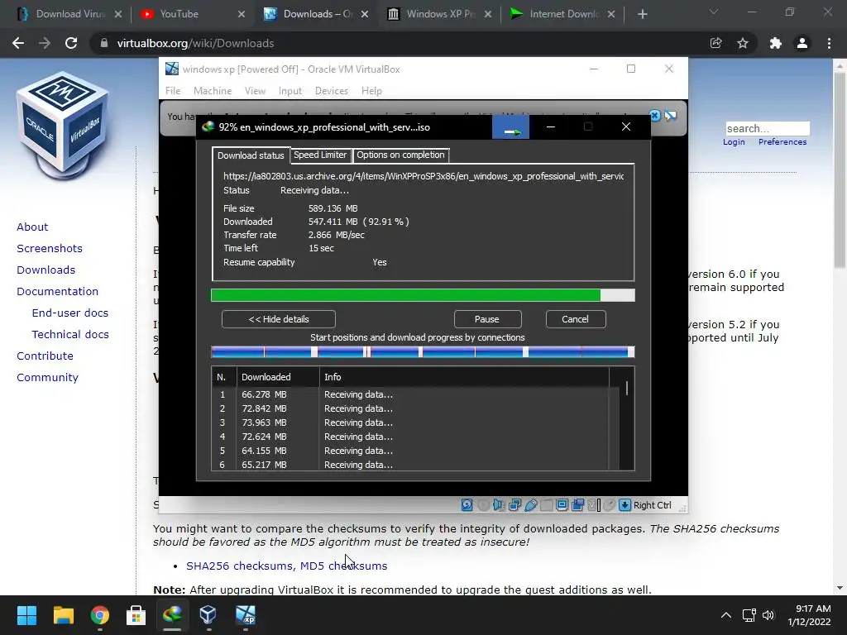Switch to the Speed Limiter tab
This screenshot has width=847, height=635.
click(x=320, y=155)
